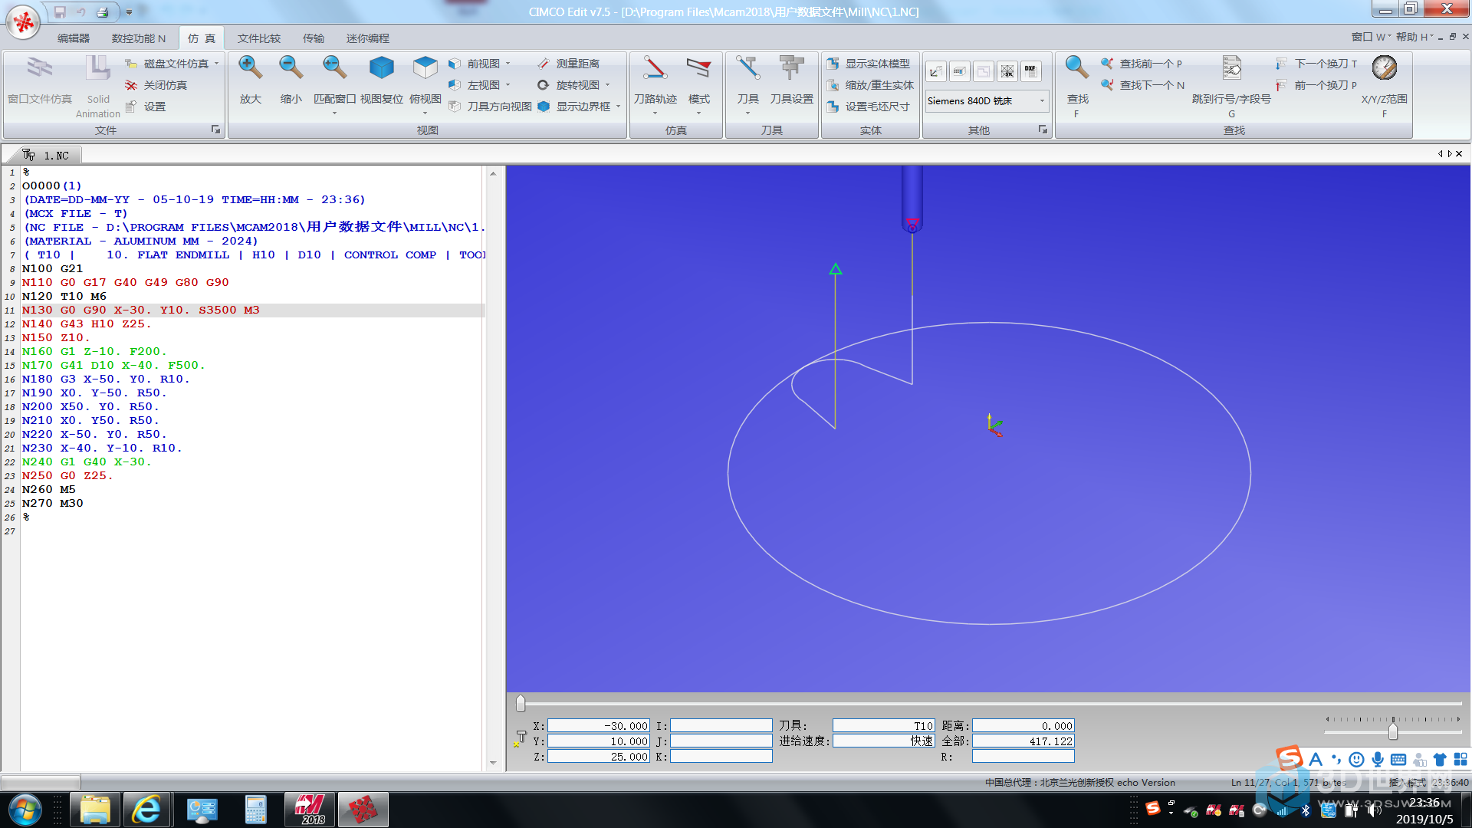Click find previous (查找前一个)

pyautogui.click(x=1142, y=64)
